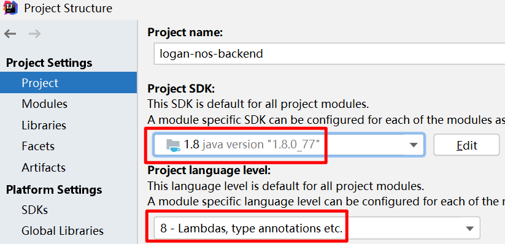Click the Project Structure window title
This screenshot has height=244, width=505.
68,8
